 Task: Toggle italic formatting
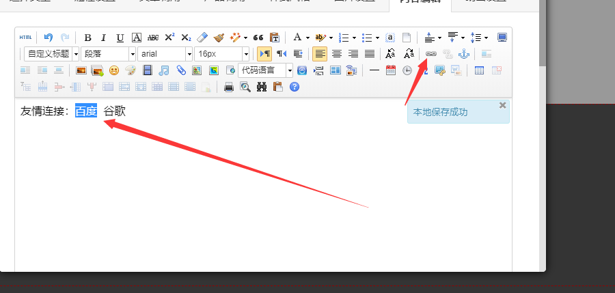(104, 38)
